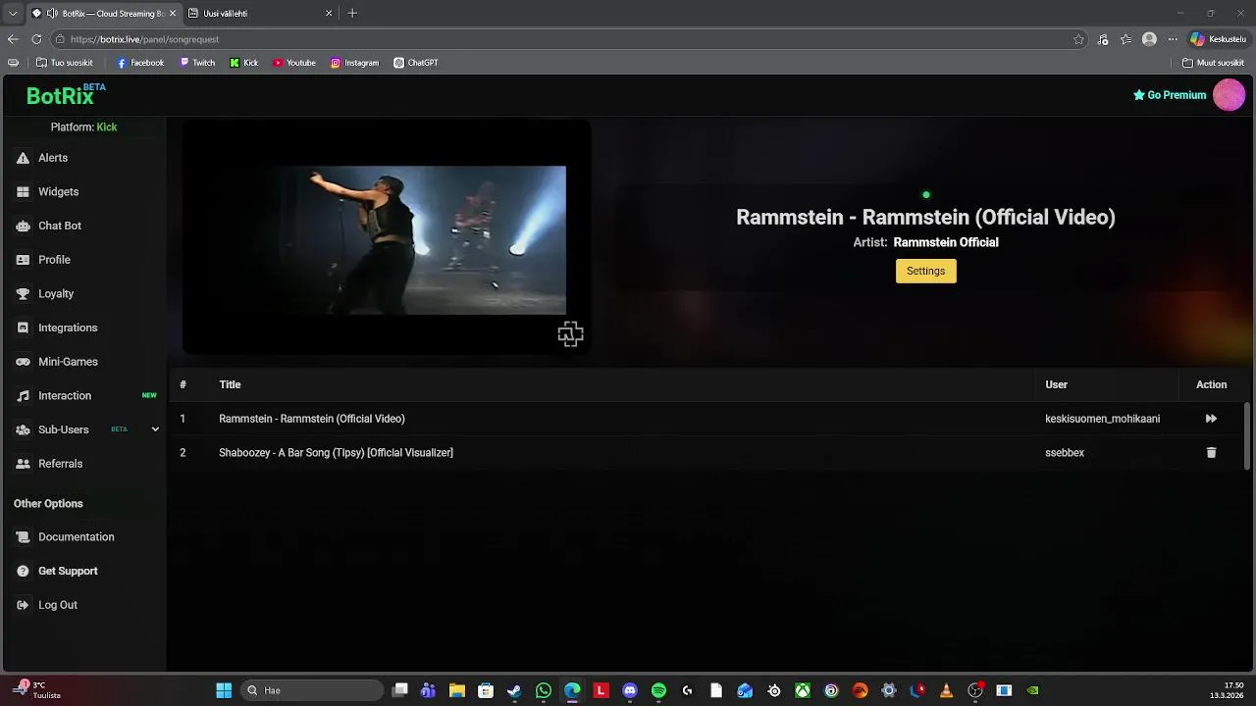Open a new browser tab

tap(352, 14)
